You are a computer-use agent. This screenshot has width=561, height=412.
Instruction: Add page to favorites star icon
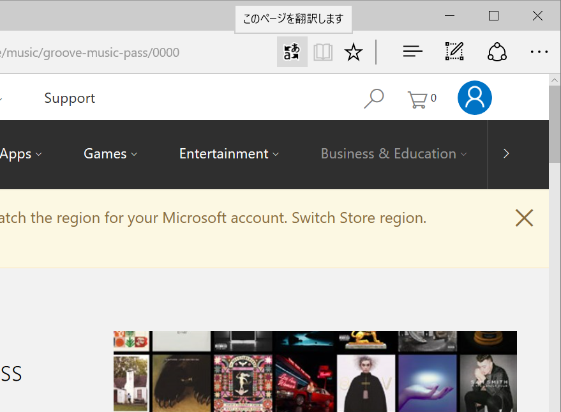(x=353, y=52)
